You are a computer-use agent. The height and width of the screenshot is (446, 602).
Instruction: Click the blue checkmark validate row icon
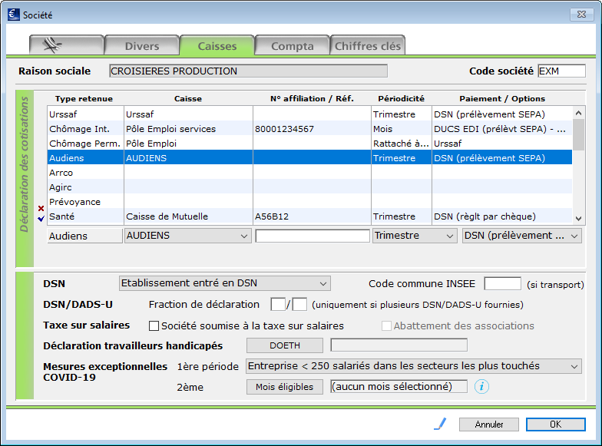click(x=41, y=218)
